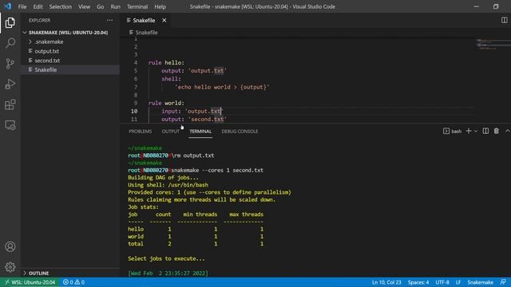Click 'Select jobs to execute...' terminal text

point(166,258)
